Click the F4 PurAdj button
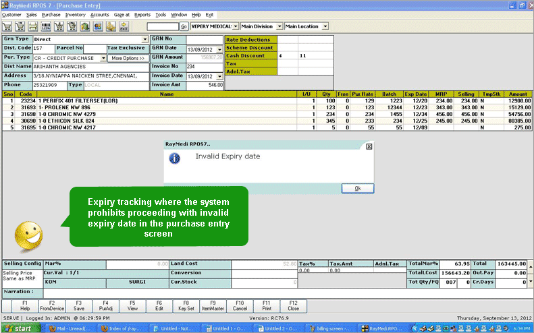Image resolution: width=534 pixels, height=333 pixels. click(x=105, y=306)
